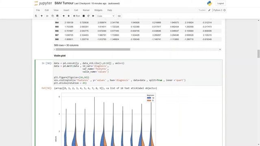Click the y-axis tick label 4
This screenshot has height=146, width=260.
pyautogui.click(x=59, y=114)
